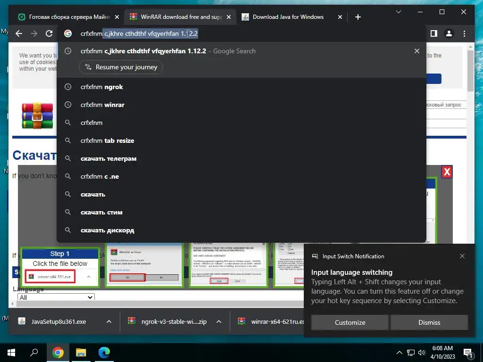Select suggestion скачать дискорд
The height and width of the screenshot is (362, 483).
241,230
